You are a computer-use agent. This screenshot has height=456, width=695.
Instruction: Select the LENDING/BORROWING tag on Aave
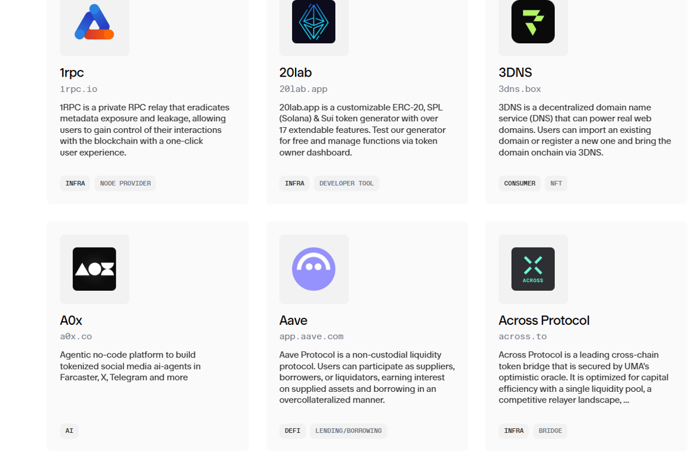[x=348, y=431]
